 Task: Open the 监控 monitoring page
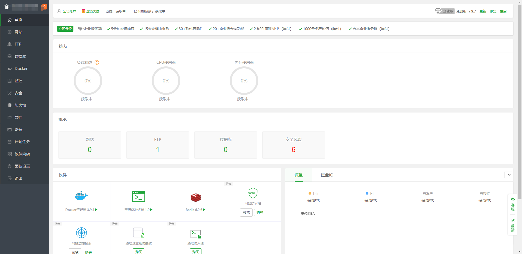click(18, 81)
